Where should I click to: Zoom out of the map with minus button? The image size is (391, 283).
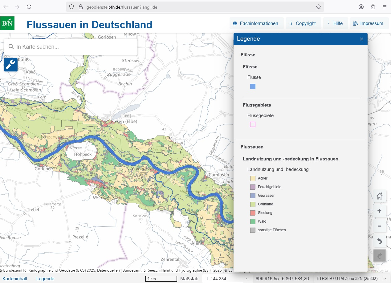379,226
